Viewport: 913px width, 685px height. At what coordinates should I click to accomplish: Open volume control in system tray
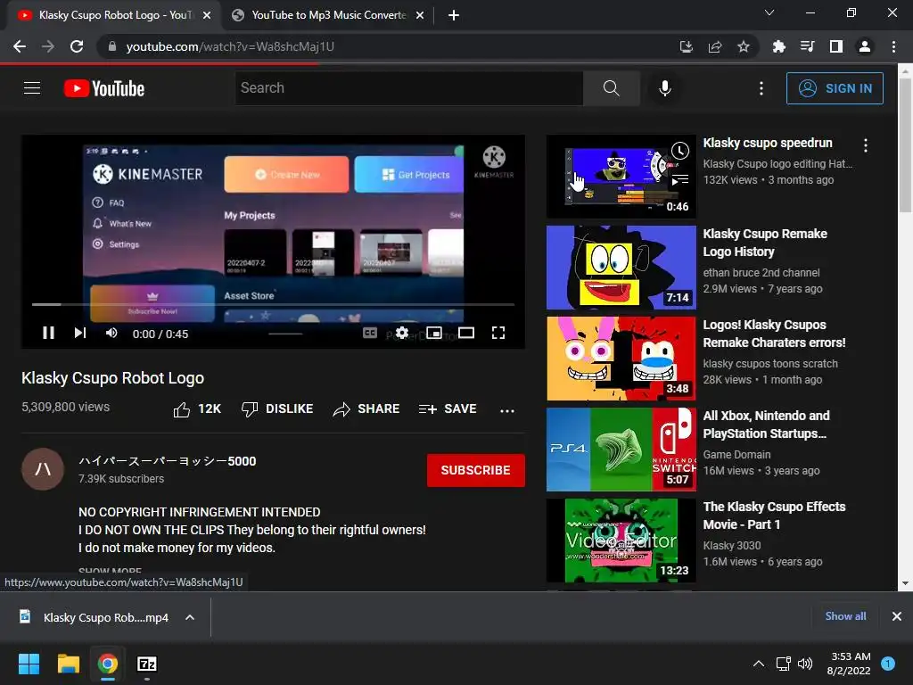[805, 664]
